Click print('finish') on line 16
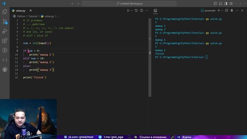This screenshot has width=247, height=139. point(35,77)
